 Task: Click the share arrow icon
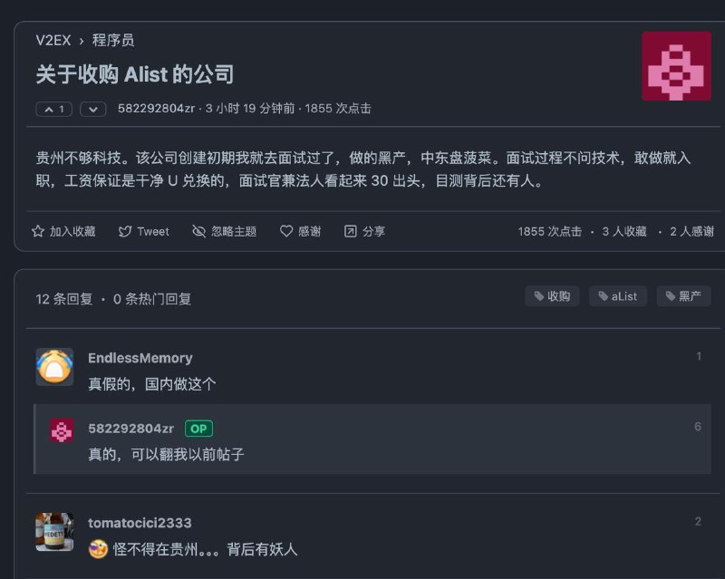pyautogui.click(x=351, y=231)
